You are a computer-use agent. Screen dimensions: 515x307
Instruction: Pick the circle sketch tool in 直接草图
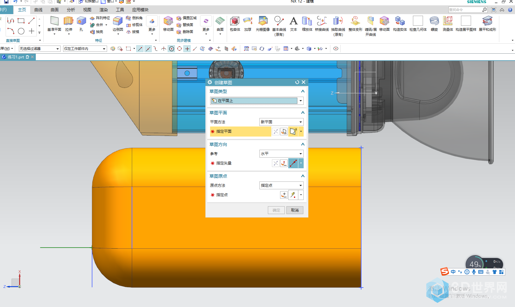click(x=21, y=31)
